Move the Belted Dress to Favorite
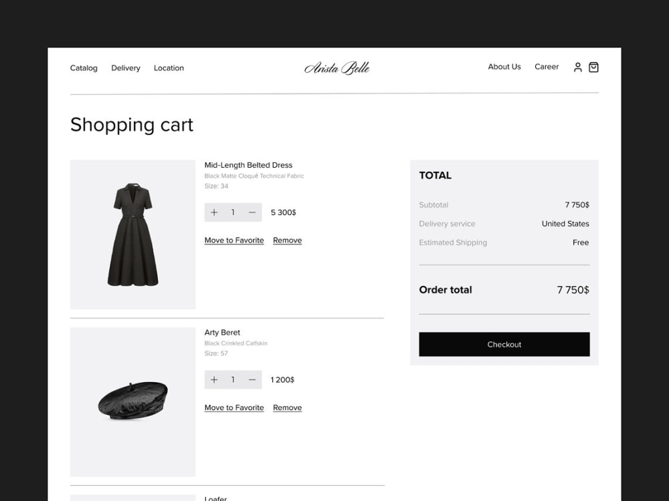The image size is (669, 501). click(x=234, y=240)
